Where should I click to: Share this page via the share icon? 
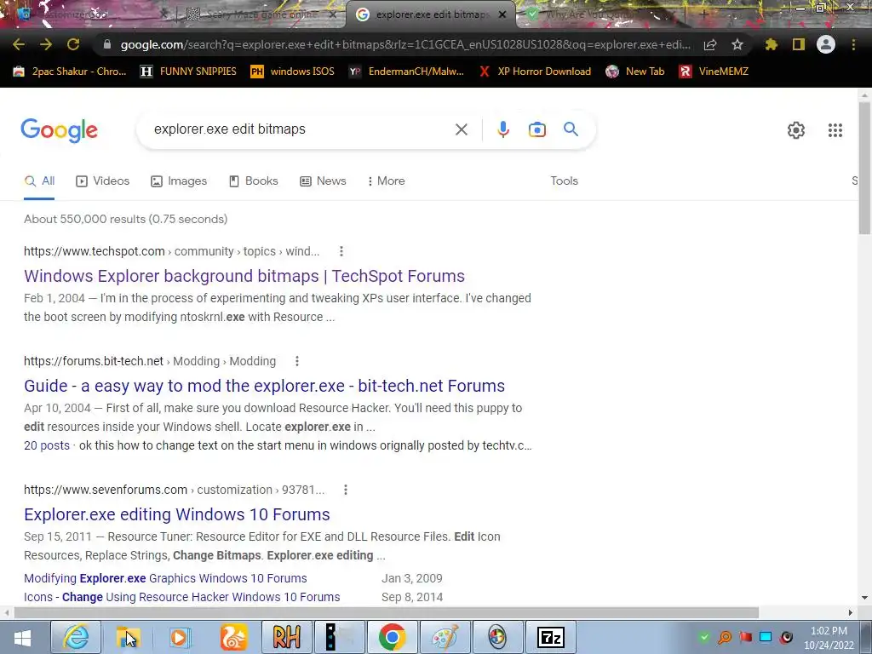pos(710,45)
